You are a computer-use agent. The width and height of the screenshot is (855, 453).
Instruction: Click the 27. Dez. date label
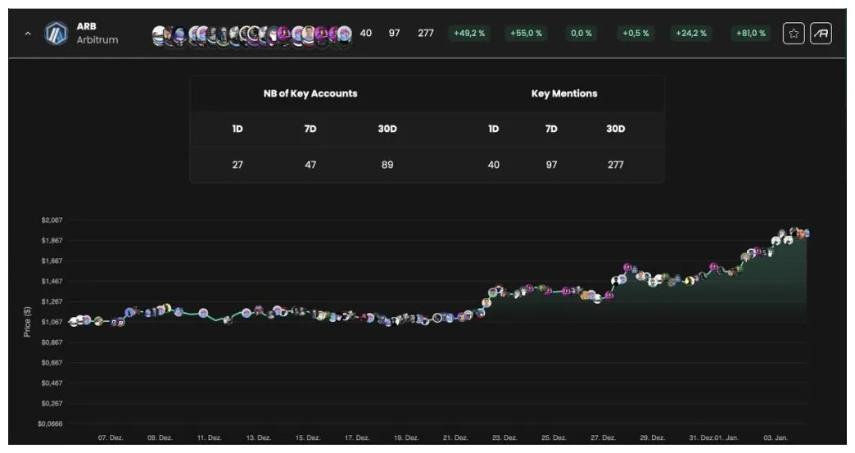603,437
